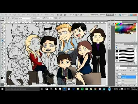This screenshot has width=138, height=104.
Task: Open the View menu
Action: point(42,15)
